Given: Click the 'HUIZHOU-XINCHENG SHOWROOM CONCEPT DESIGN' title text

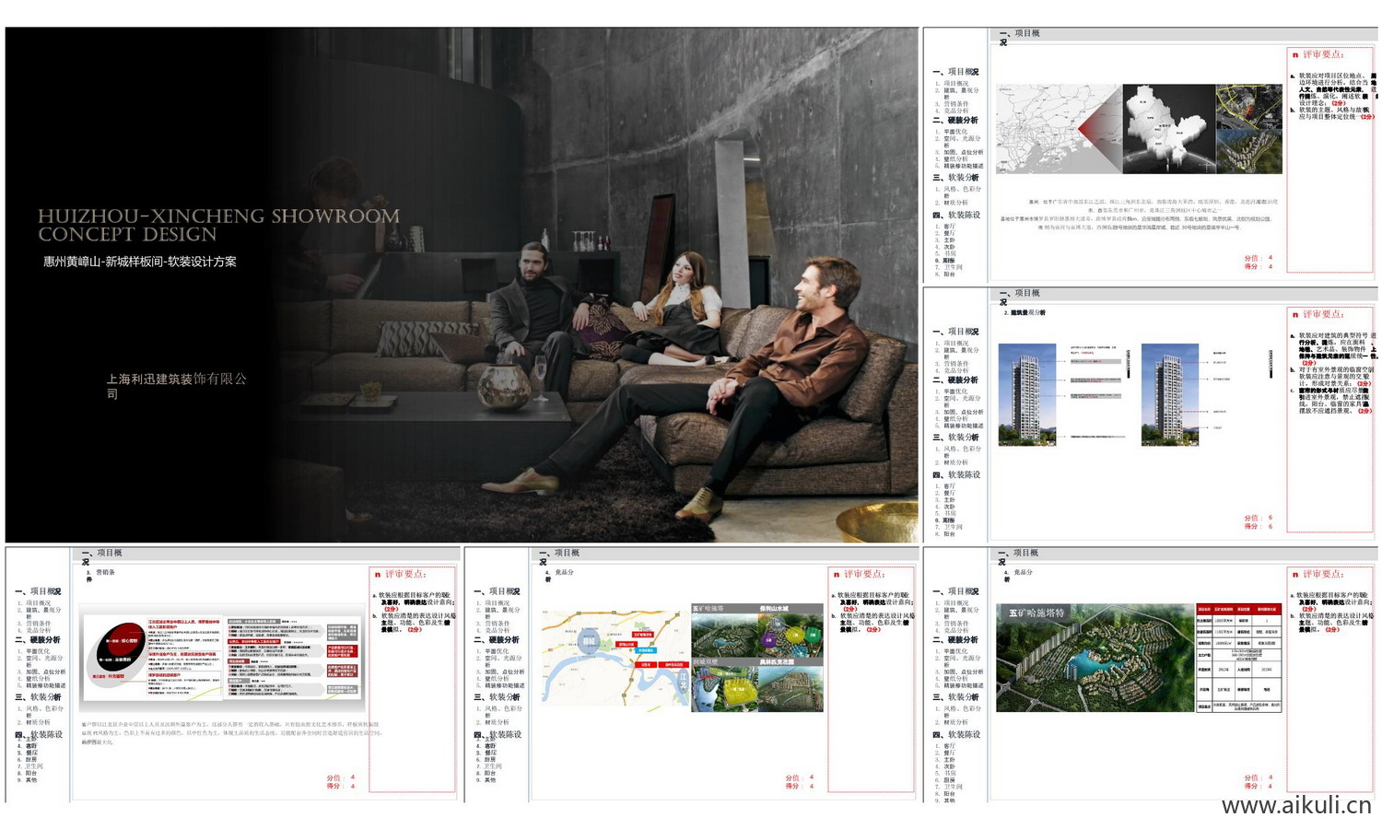Looking at the screenshot, I should coord(218,225).
